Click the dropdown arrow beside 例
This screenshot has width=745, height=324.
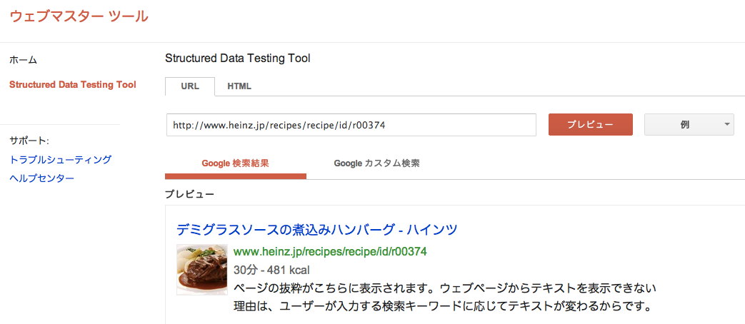pos(726,124)
